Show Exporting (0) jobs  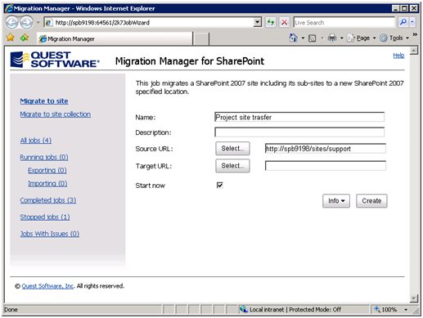pyautogui.click(x=47, y=171)
